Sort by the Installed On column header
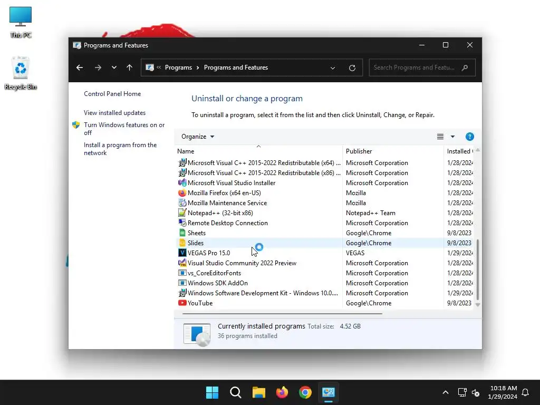This screenshot has height=405, width=540. tap(459, 151)
